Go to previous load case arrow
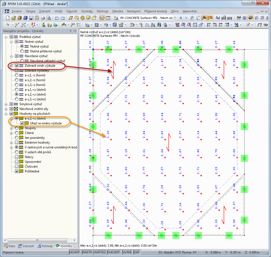 coord(181,18)
